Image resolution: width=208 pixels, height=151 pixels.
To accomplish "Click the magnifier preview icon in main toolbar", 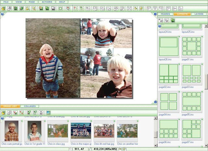I will pos(28,9).
